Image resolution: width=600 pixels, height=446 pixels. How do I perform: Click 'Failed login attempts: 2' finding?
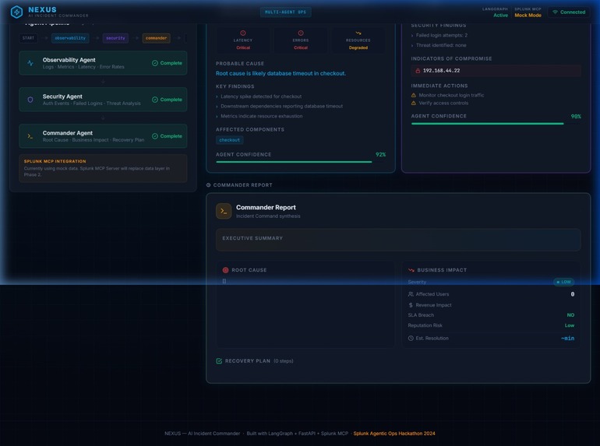[x=442, y=35]
